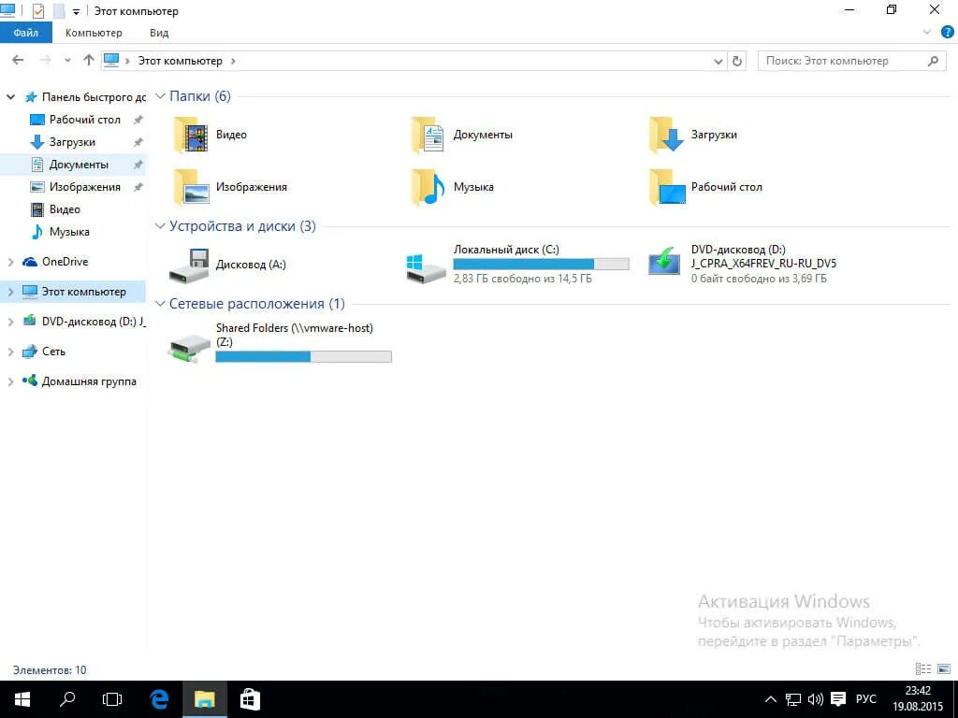Viewport: 958px width, 718px height.
Task: Select the Shared Folders (Z:) network drive icon
Action: (189, 348)
